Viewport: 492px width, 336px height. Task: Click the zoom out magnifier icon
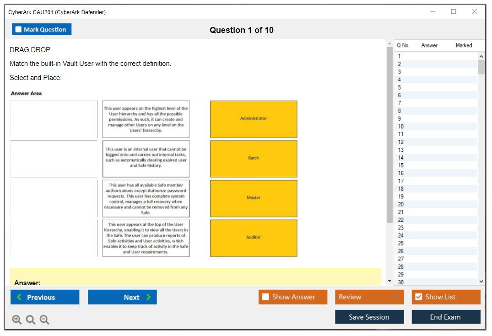click(44, 320)
